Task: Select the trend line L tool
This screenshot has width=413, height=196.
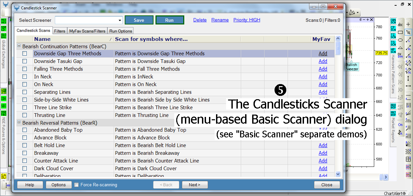Action: pos(408,40)
